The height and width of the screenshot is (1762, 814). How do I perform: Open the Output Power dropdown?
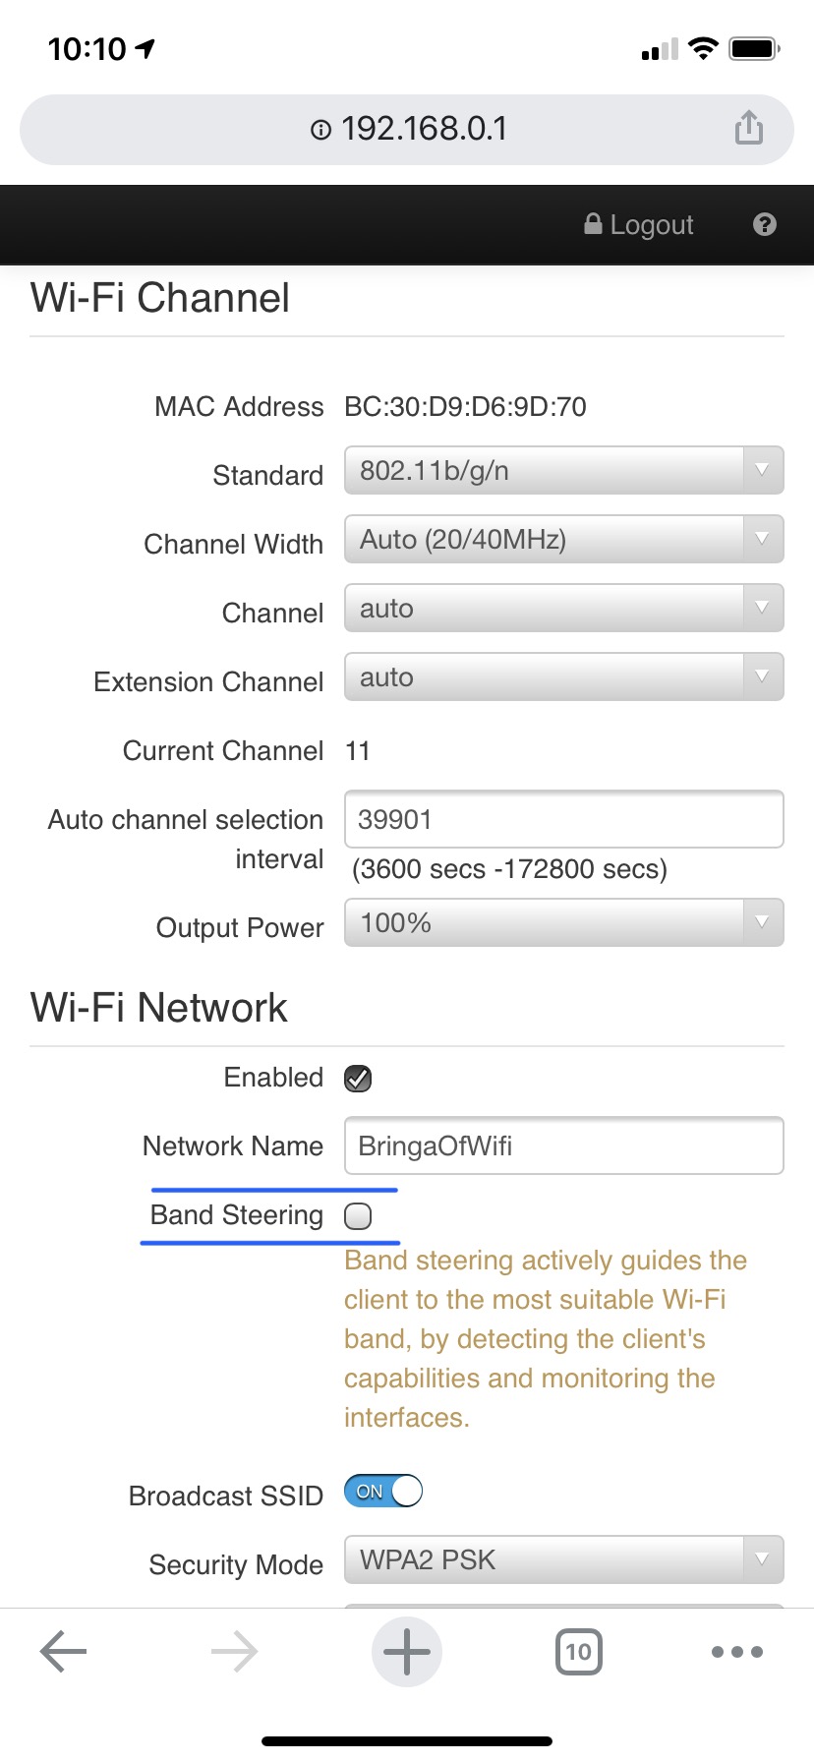(563, 923)
